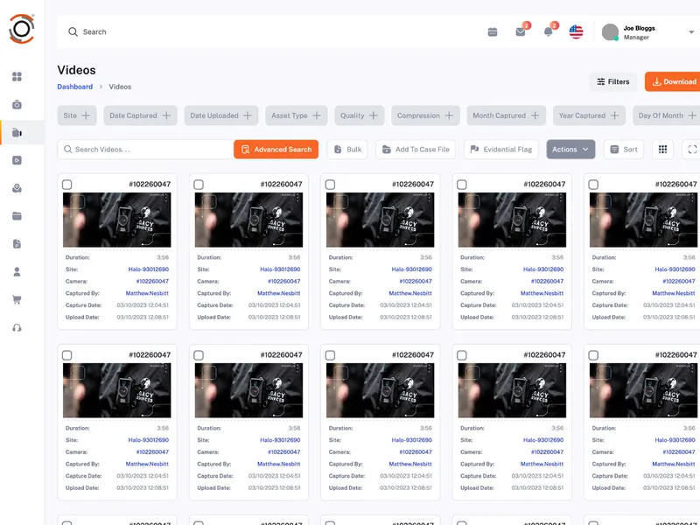Expand the Year Captured filter chip
700x525 pixels.
click(x=589, y=115)
